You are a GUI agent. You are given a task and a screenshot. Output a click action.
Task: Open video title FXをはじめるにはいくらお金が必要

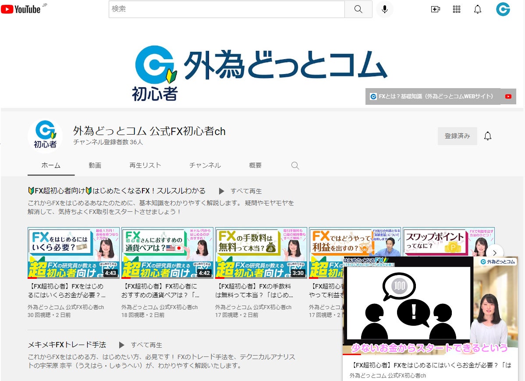tap(67, 291)
